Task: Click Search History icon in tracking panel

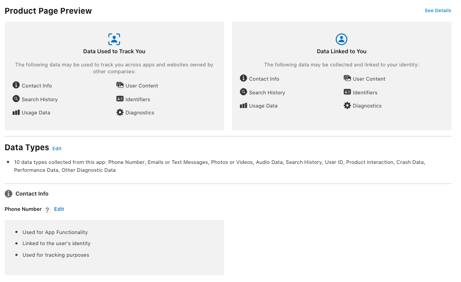Action: pyautogui.click(x=16, y=99)
